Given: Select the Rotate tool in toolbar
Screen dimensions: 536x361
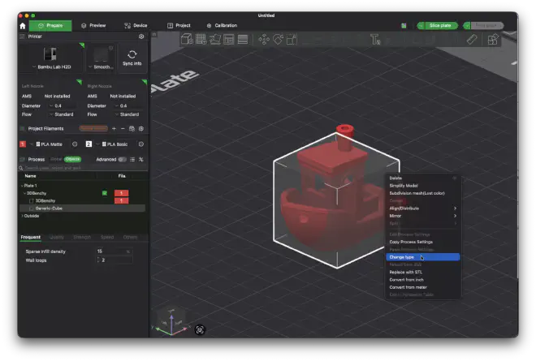Looking at the screenshot, I should [x=278, y=39].
